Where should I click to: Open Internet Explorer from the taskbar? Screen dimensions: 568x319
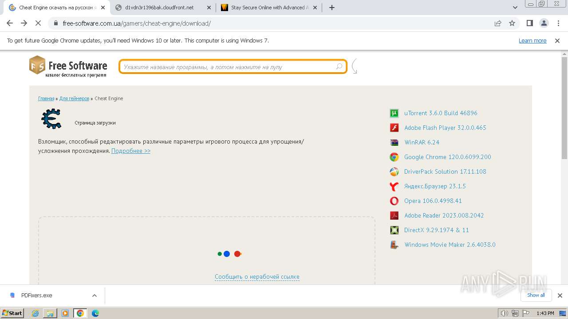coord(35,313)
